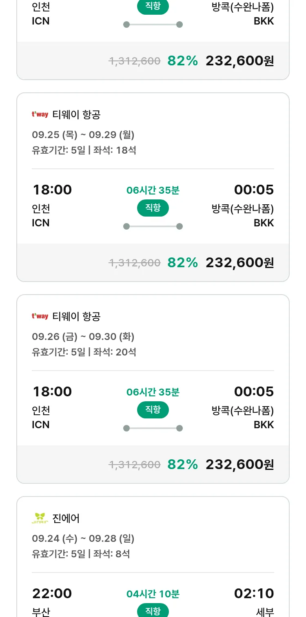Select the 232,600원 price on the 09.26 flight
This screenshot has width=306, height=617.
(x=239, y=465)
